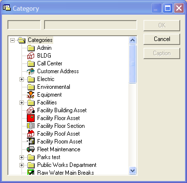This screenshot has width=187, height=183.
Task: Expand the Electric category
Action: 21,79
